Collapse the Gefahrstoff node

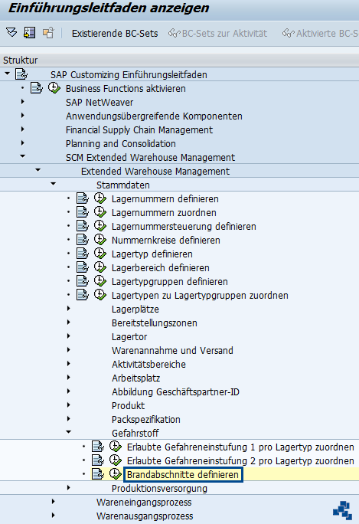tap(68, 432)
